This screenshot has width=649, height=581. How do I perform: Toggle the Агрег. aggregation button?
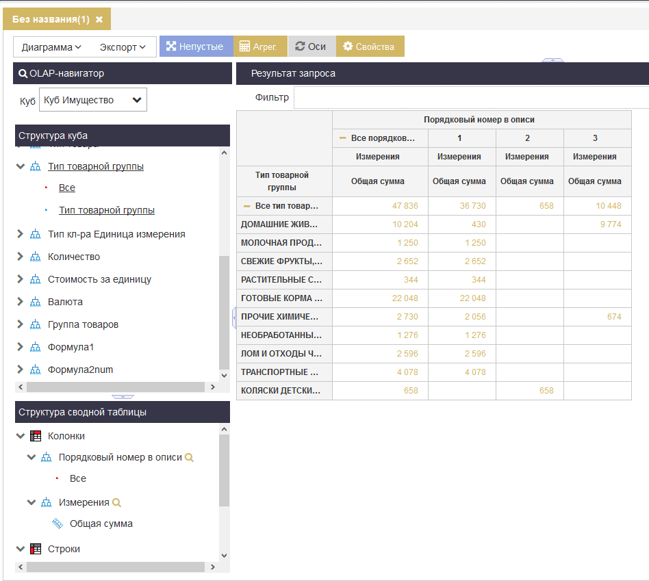click(260, 47)
